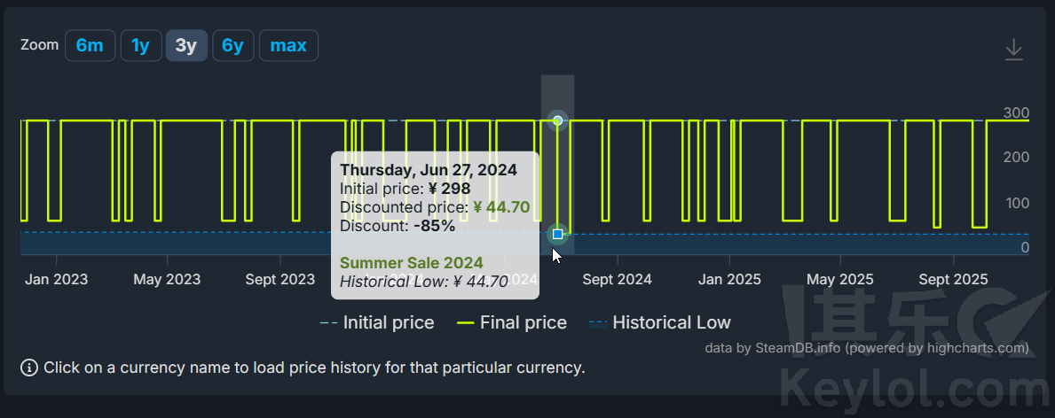Click the 300 value on the price axis

(x=1016, y=112)
